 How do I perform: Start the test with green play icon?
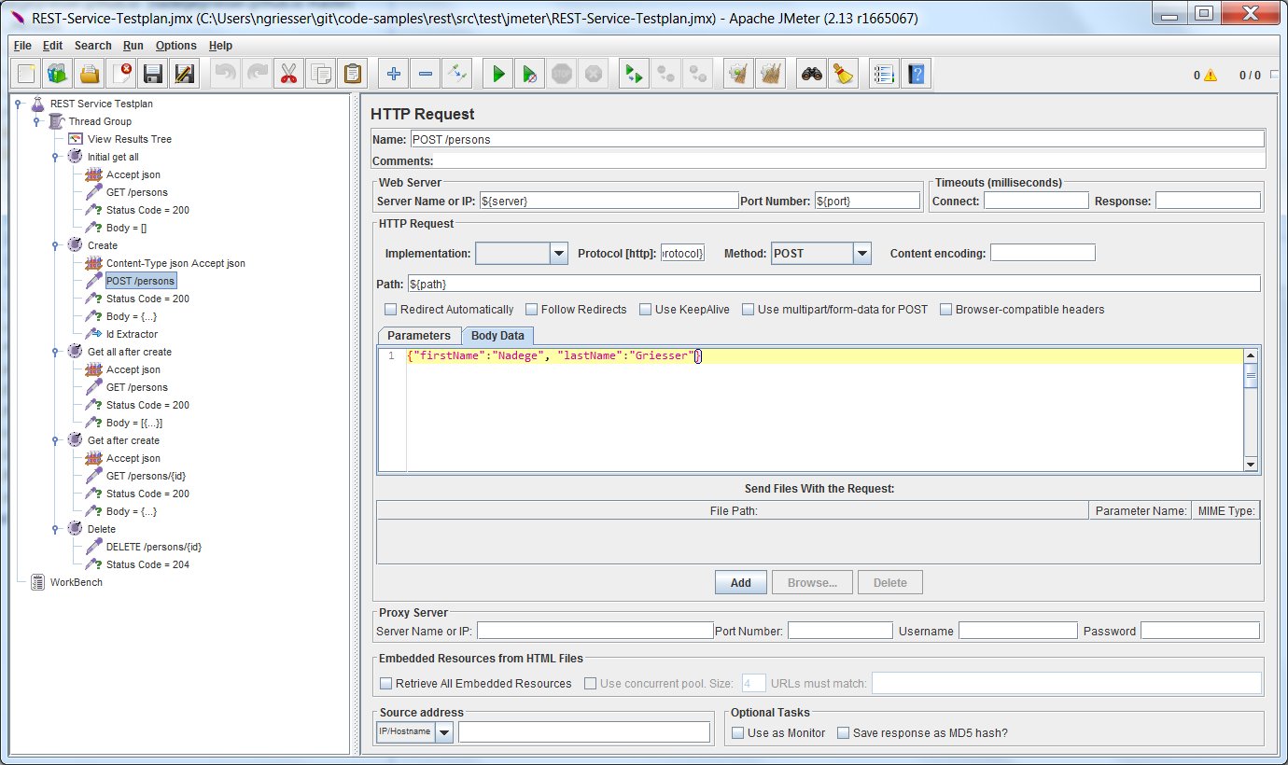point(498,74)
